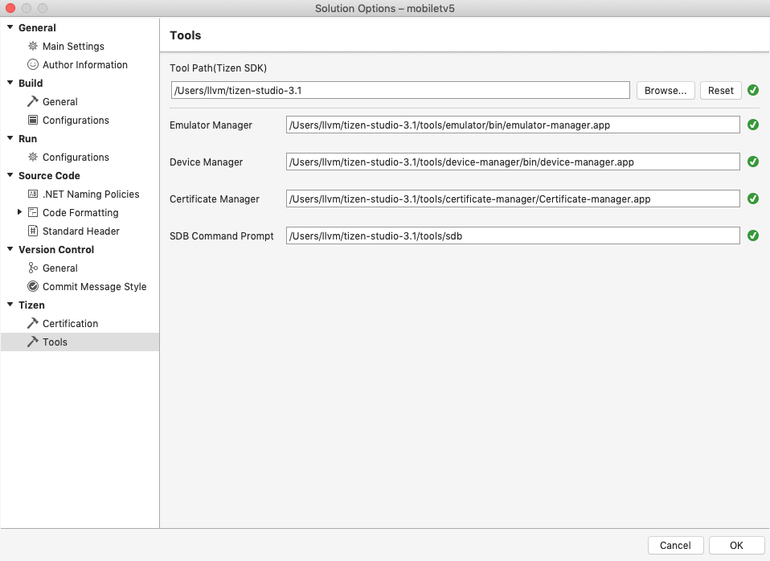The image size is (770, 561).
Task: Collapse the Tizen section triangle
Action: (9, 305)
